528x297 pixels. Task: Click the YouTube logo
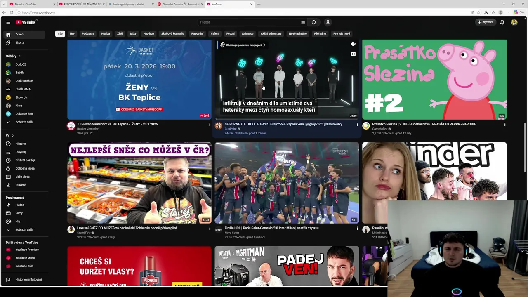point(26,22)
